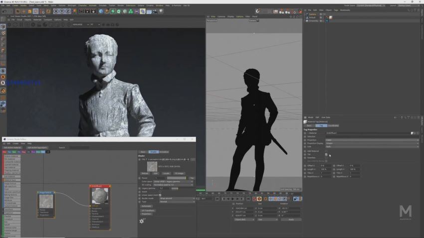Open the Side dropdown set to Both
The image size is (424, 238).
pyautogui.click(x=372, y=146)
